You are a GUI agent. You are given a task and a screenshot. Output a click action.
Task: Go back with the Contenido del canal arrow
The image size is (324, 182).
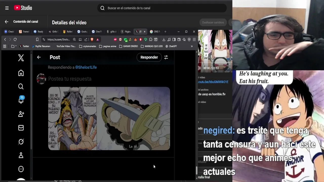pyautogui.click(x=7, y=22)
